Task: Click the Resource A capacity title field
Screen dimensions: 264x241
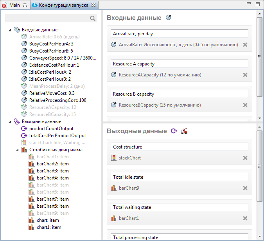Action: coord(179,64)
